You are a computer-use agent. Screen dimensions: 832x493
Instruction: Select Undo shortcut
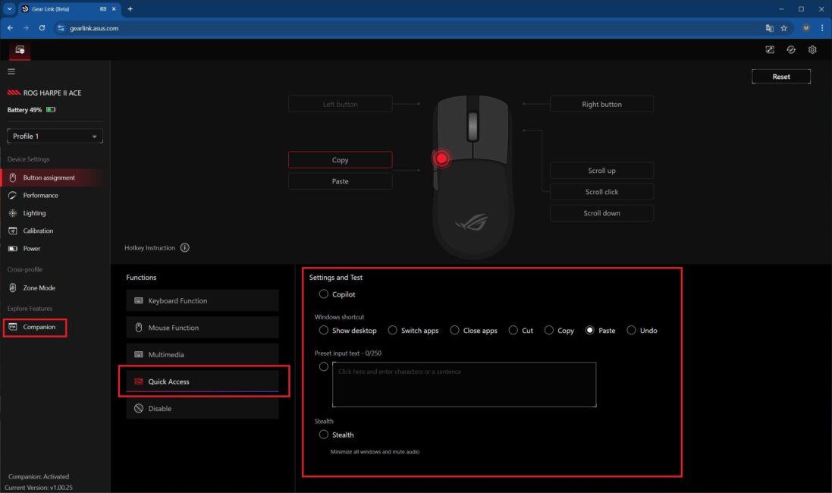(x=631, y=330)
